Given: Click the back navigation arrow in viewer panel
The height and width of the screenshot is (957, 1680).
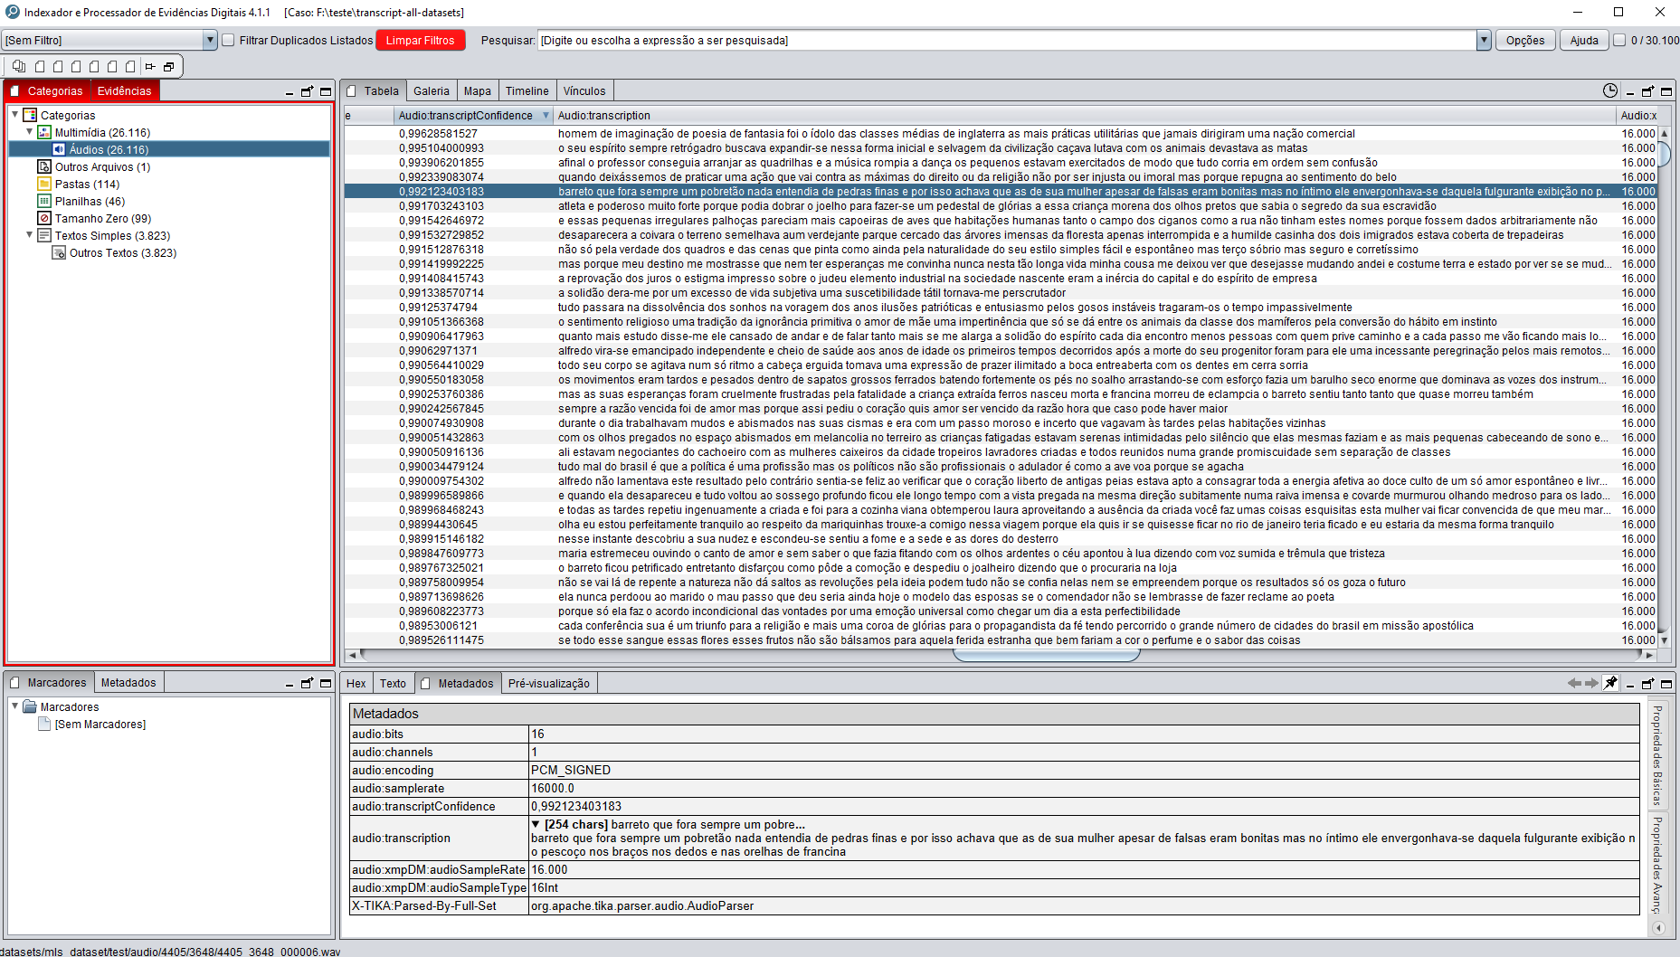Looking at the screenshot, I should pyautogui.click(x=1574, y=683).
